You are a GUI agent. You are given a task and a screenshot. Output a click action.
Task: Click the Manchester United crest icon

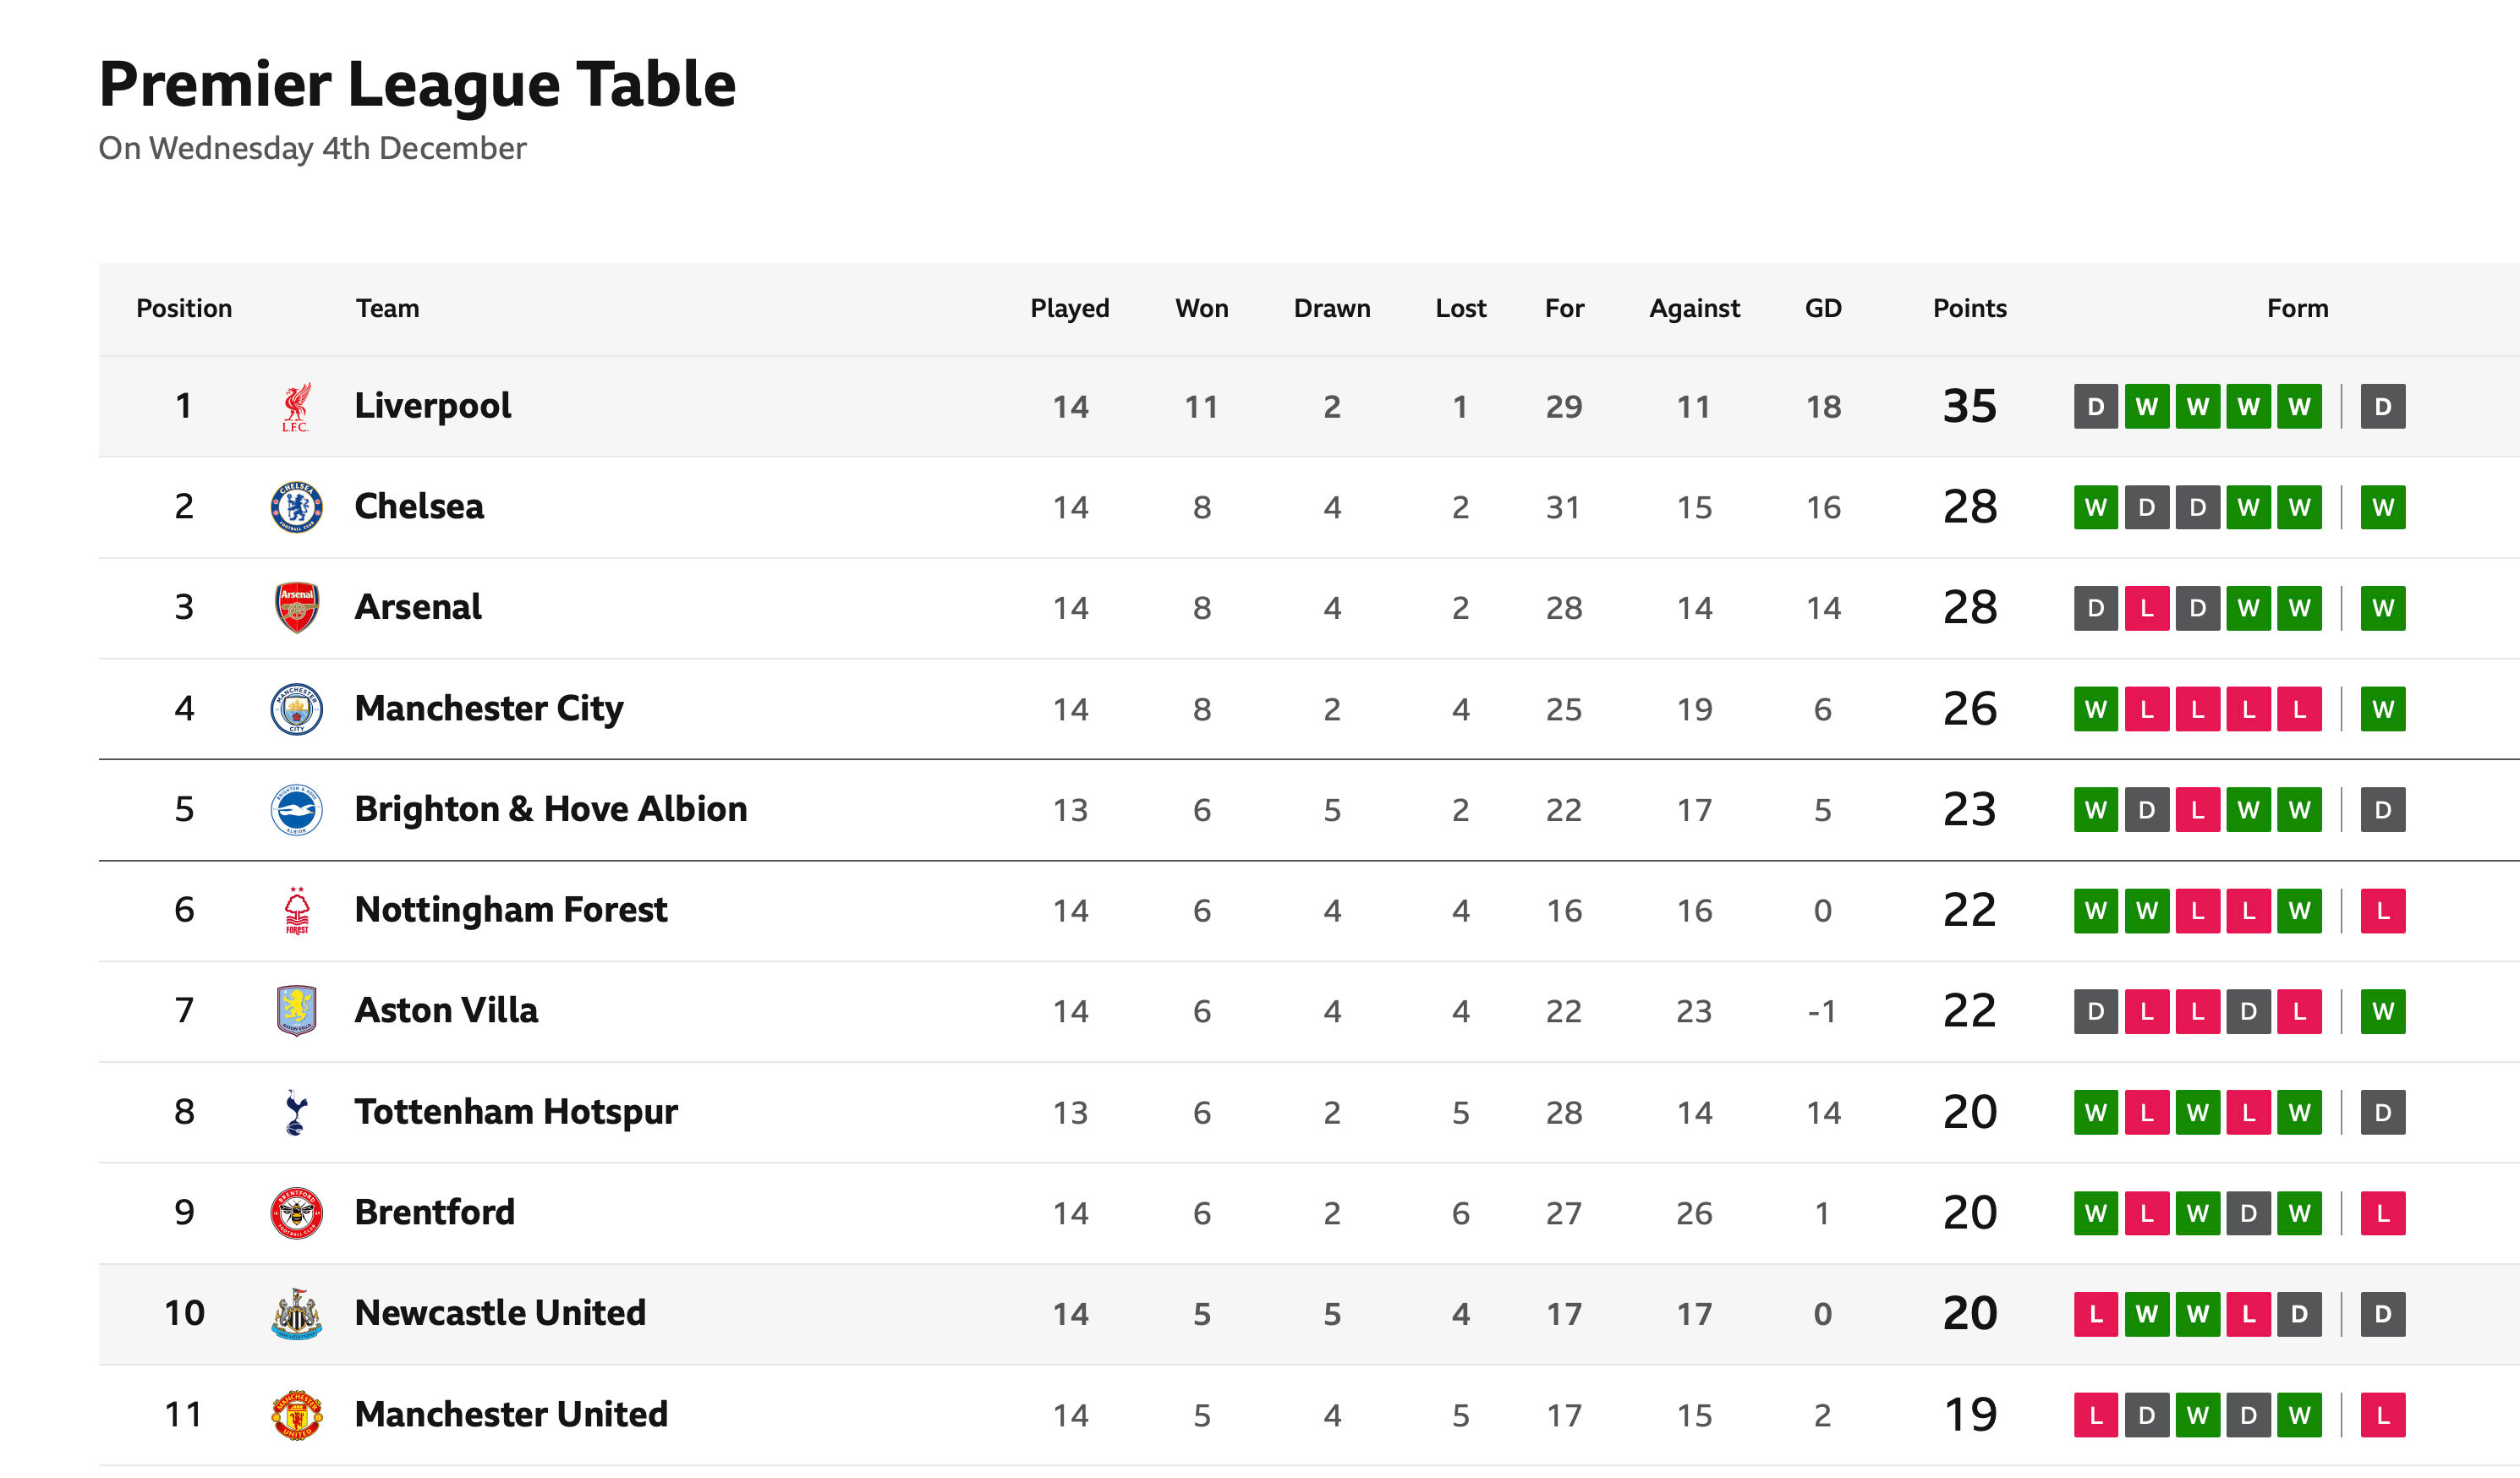pos(296,1415)
